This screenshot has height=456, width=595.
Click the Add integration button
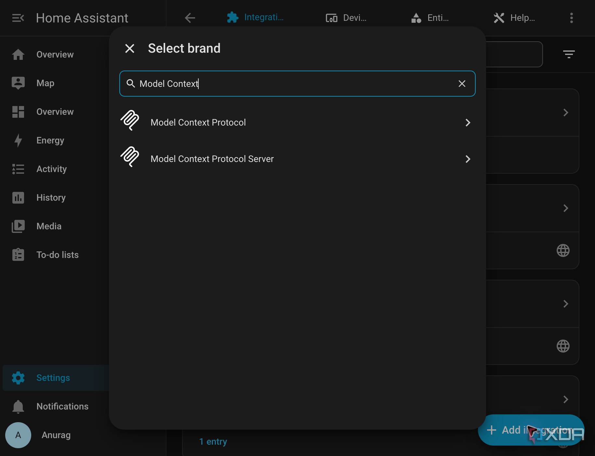tap(531, 430)
